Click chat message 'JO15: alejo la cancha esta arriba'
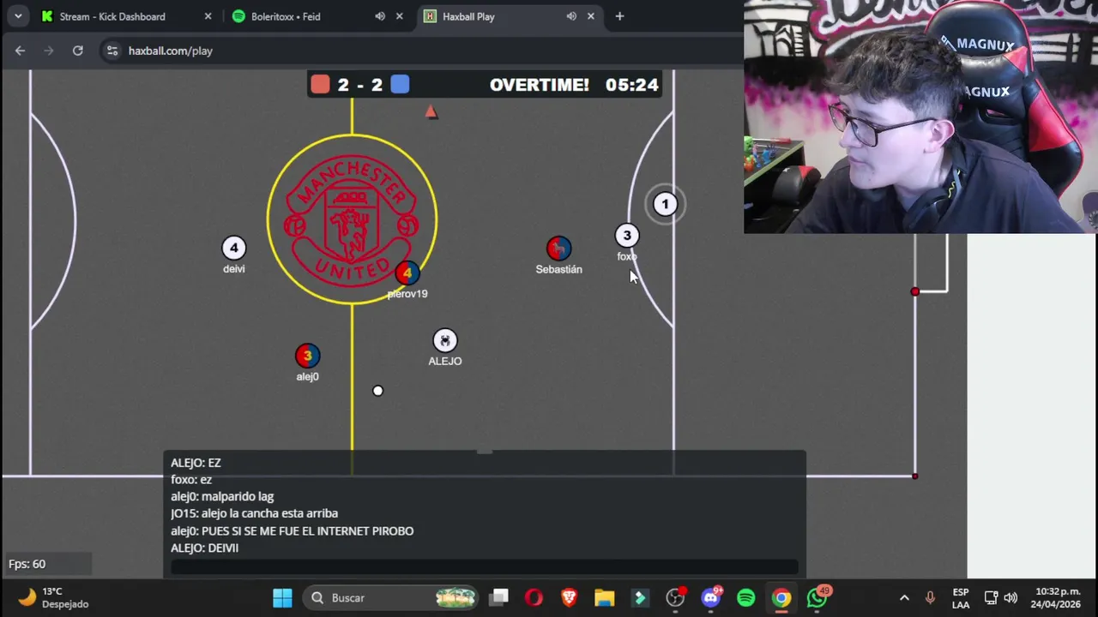This screenshot has height=617, width=1098. point(254,513)
